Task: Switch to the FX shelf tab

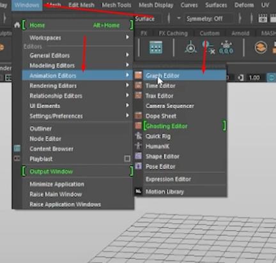Action: tap(144, 33)
